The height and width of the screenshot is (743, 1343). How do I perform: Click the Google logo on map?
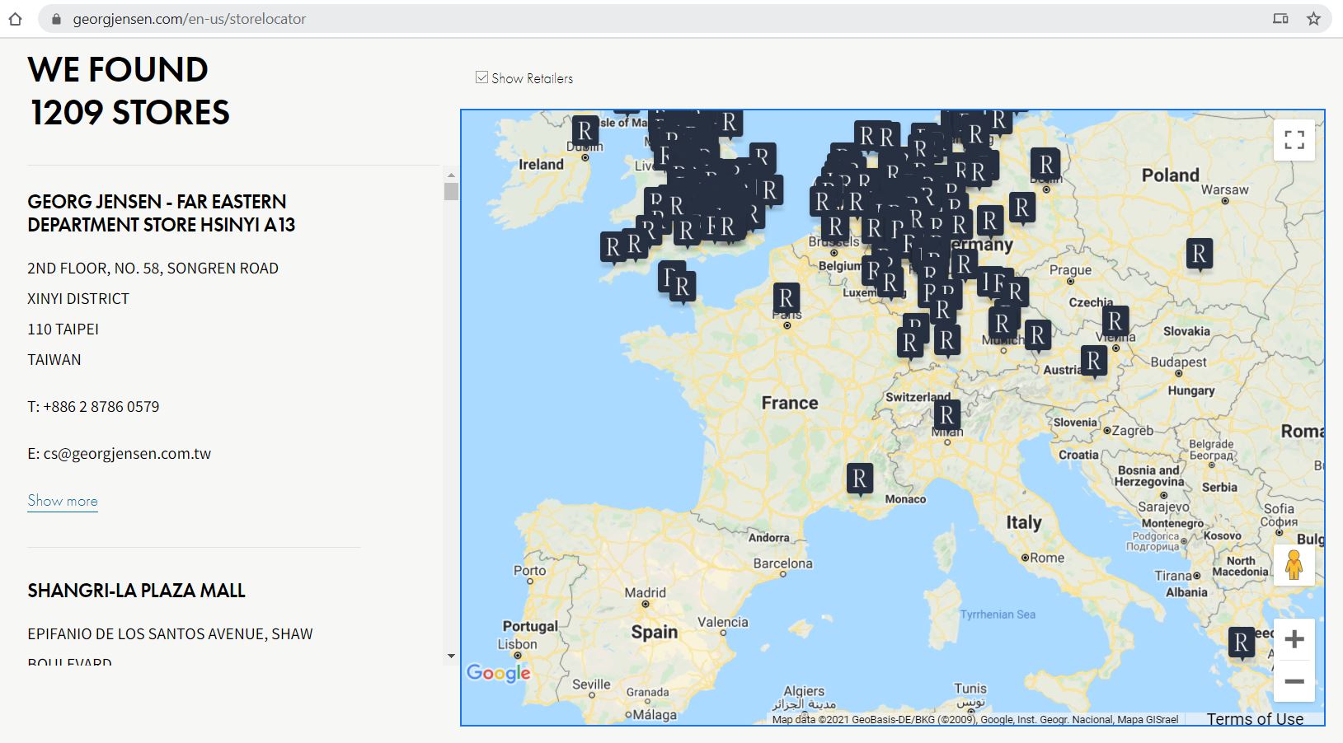click(498, 672)
